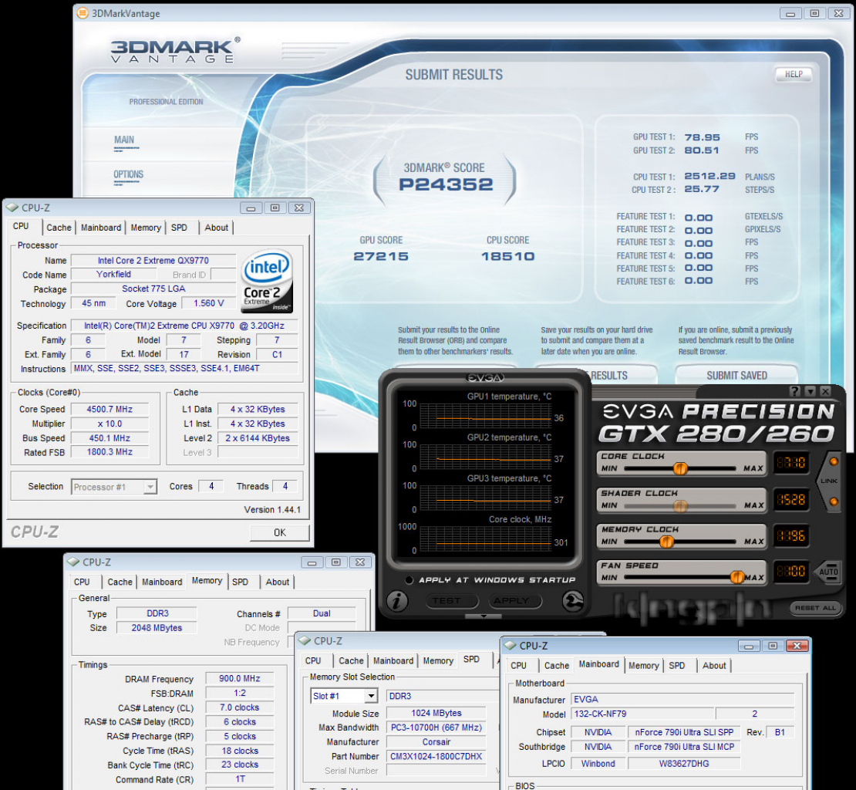Click the GPU1 temperature graph

pyautogui.click(x=485, y=416)
